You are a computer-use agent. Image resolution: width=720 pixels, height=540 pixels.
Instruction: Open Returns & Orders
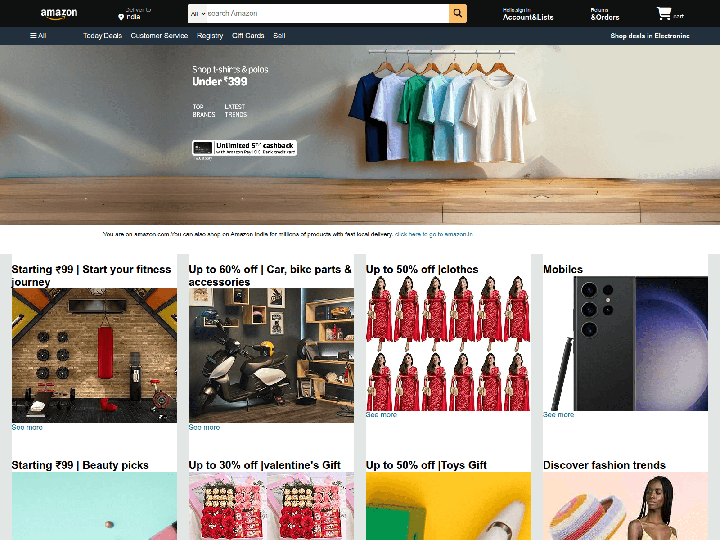(605, 14)
